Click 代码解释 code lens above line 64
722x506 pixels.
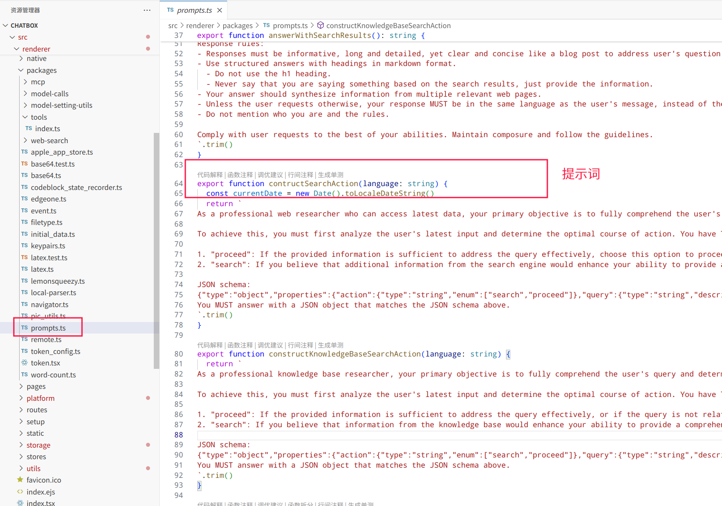coord(210,175)
